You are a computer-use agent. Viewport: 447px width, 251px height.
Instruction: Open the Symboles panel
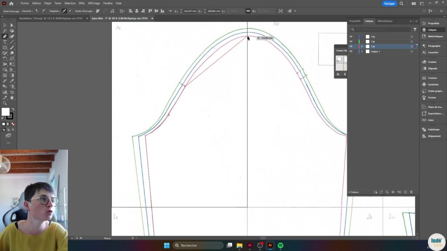click(x=433, y=84)
